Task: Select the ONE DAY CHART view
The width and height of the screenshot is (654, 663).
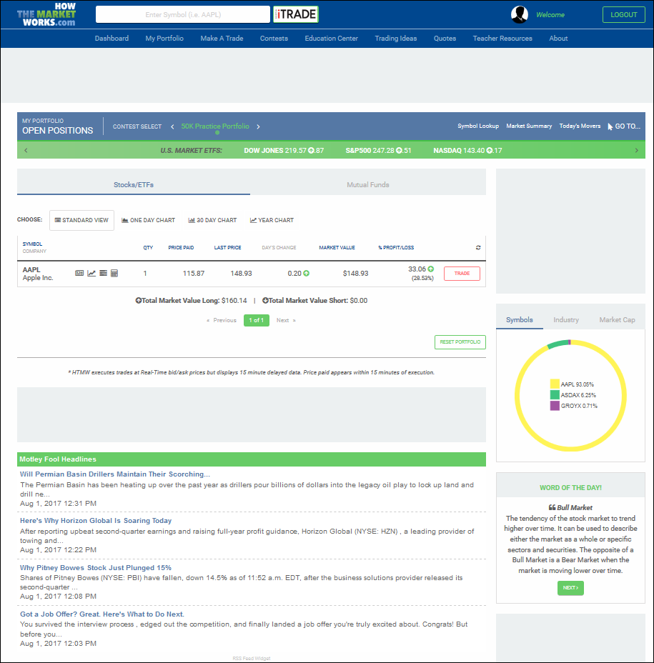Action: pos(148,220)
